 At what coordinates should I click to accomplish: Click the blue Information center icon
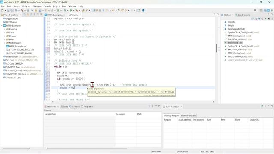[143, 10]
